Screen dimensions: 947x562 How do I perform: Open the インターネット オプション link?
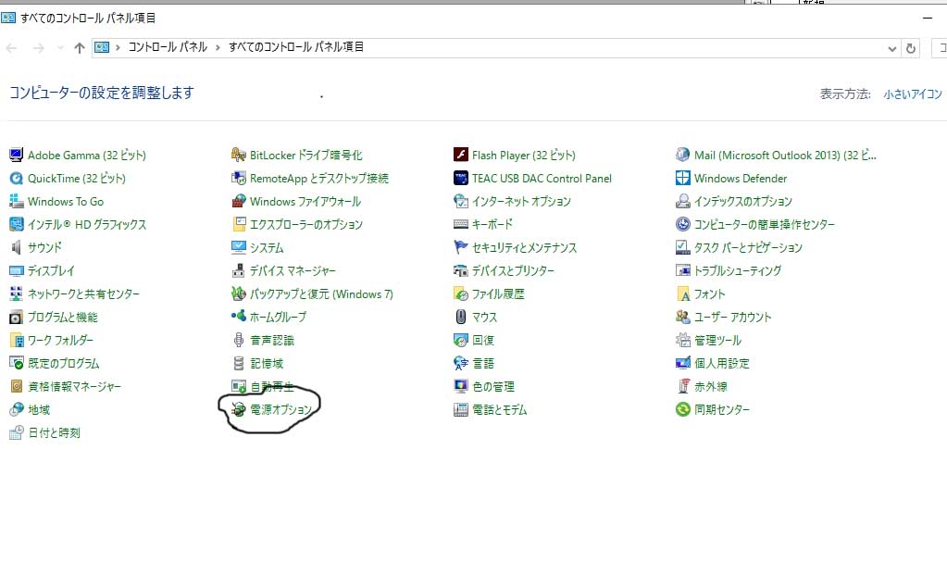pos(521,201)
